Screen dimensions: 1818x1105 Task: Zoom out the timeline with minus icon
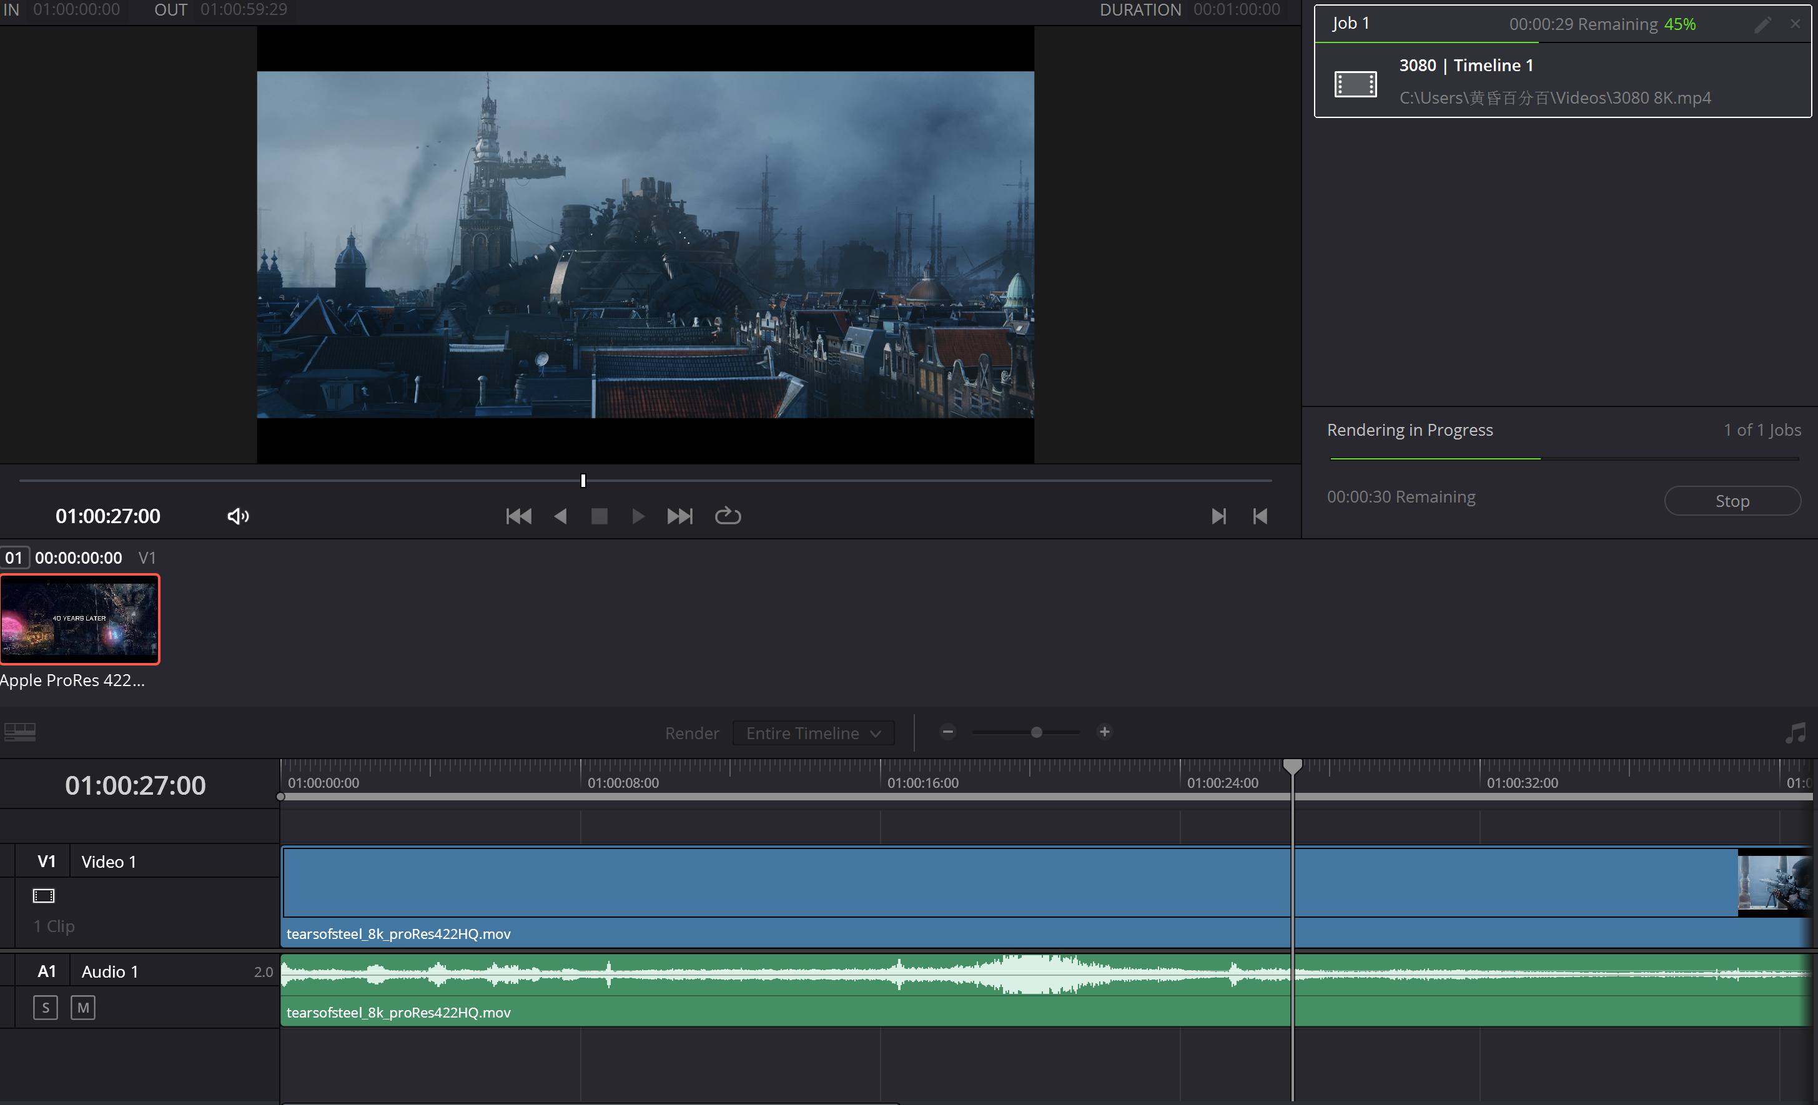point(948,732)
